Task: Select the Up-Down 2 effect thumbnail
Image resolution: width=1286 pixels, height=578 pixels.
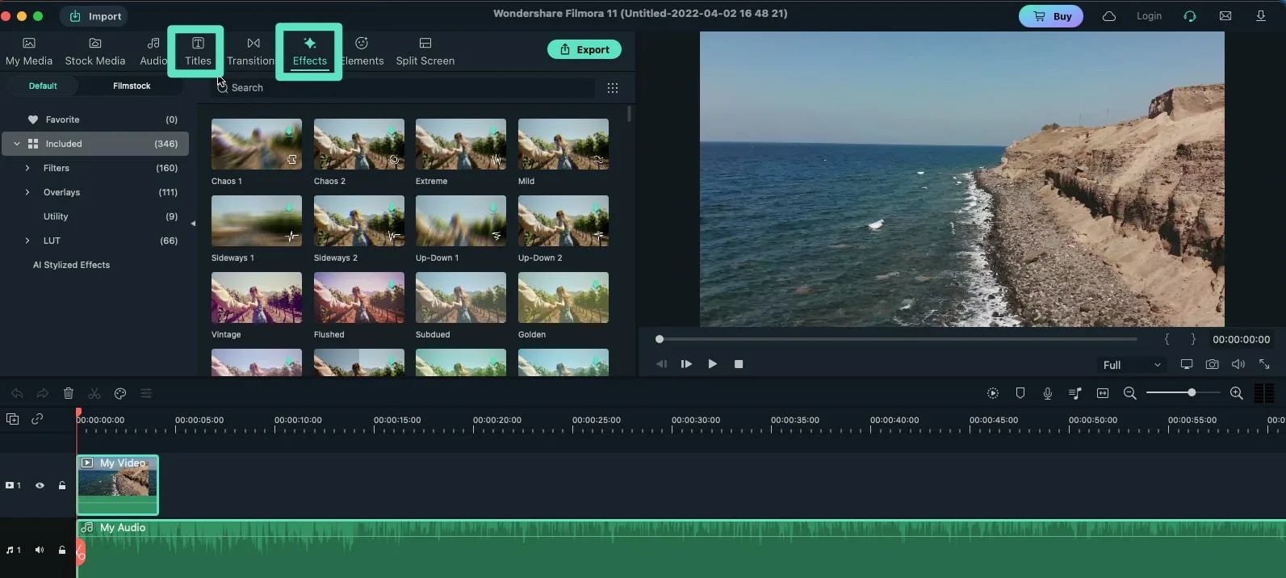Action: 563,220
